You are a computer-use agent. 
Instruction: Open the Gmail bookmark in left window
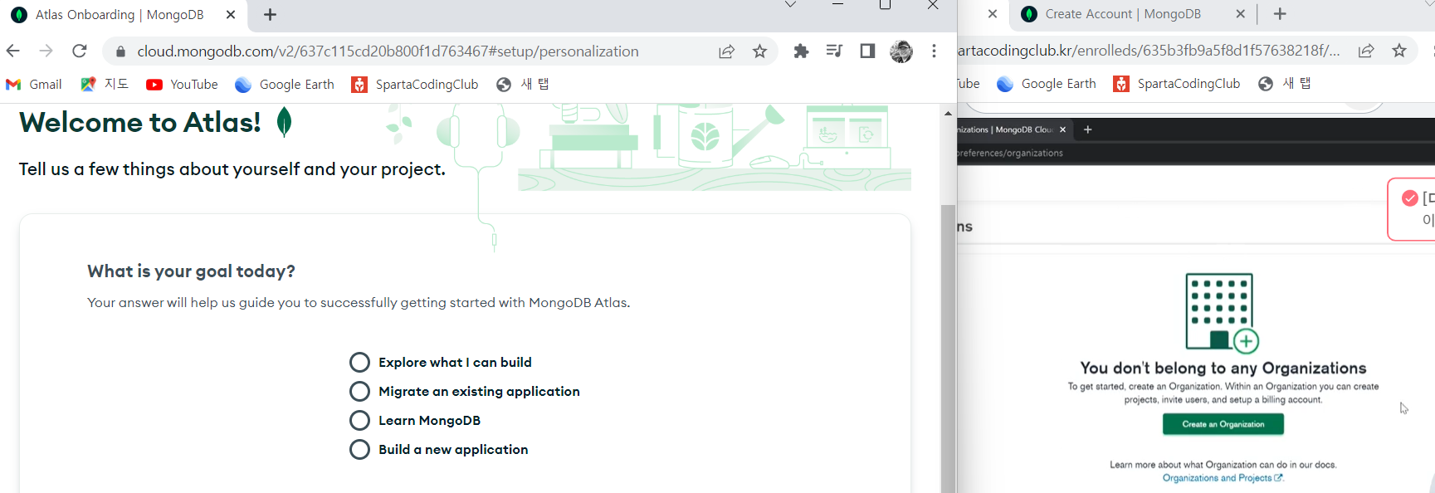34,85
